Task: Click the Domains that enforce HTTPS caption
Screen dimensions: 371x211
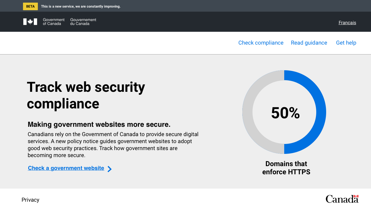Action: click(x=286, y=168)
